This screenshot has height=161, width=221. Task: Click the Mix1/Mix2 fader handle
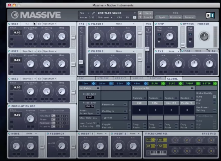[x=147, y=49]
